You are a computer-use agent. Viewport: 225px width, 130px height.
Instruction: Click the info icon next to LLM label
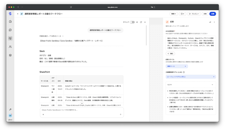[184, 72]
